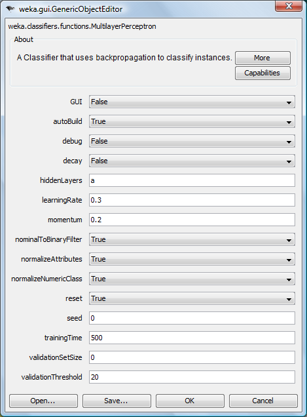Screen dimensions: 307x417
Task: Focus the hiddenLayers text field
Action: (192, 180)
